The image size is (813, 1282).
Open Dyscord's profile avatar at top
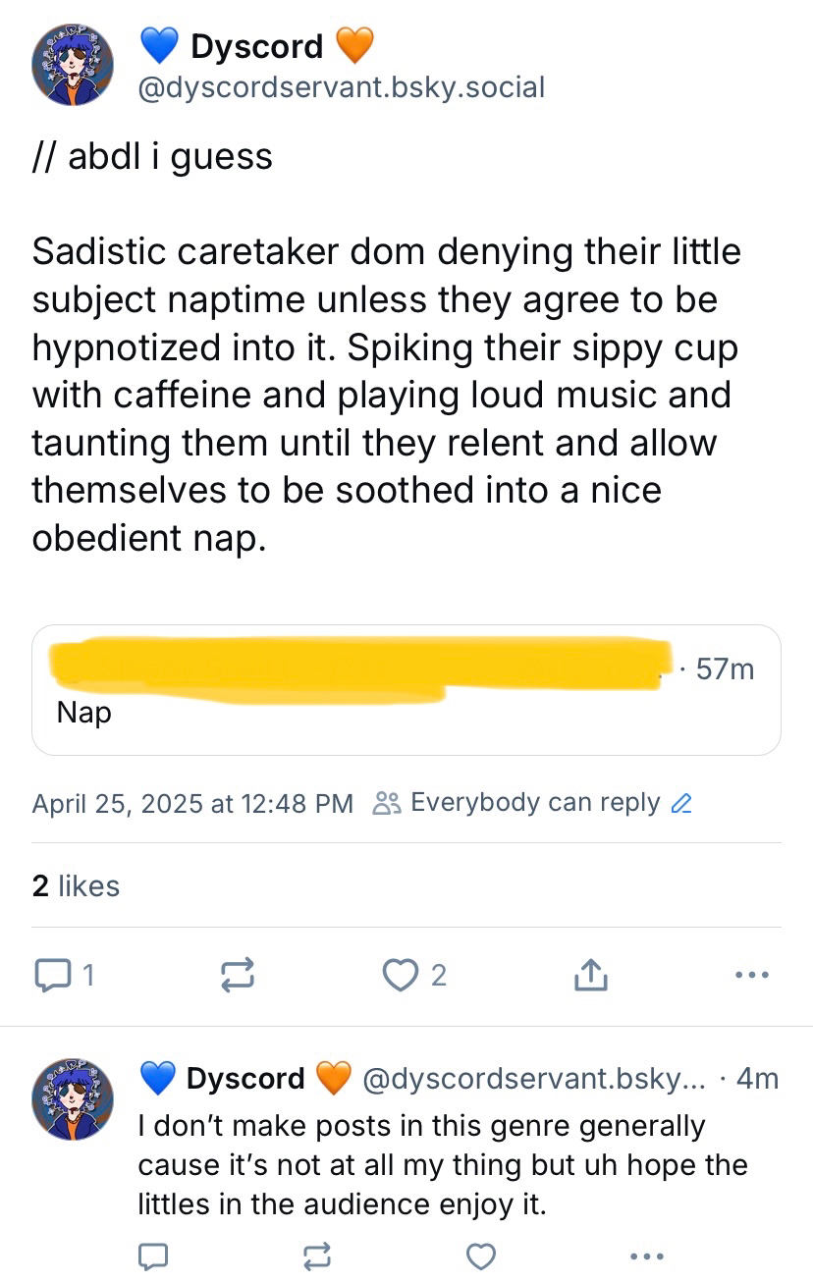[x=74, y=64]
